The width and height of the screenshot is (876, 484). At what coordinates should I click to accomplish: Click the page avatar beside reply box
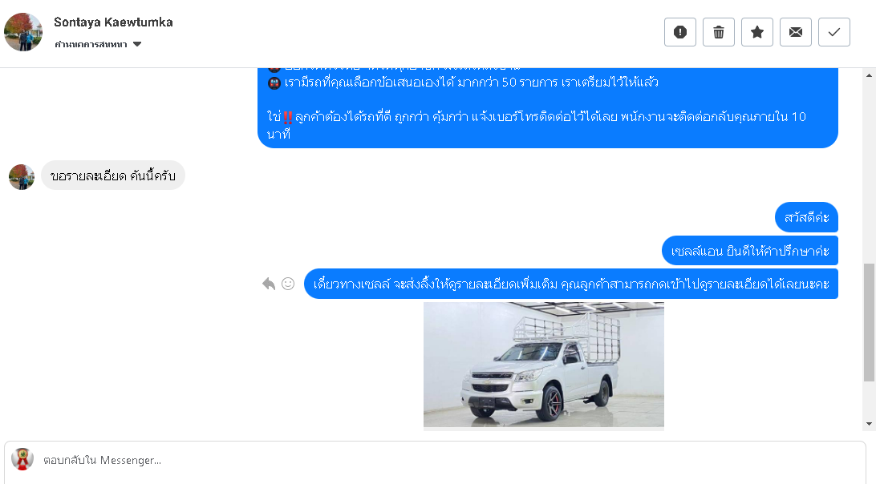(22, 459)
